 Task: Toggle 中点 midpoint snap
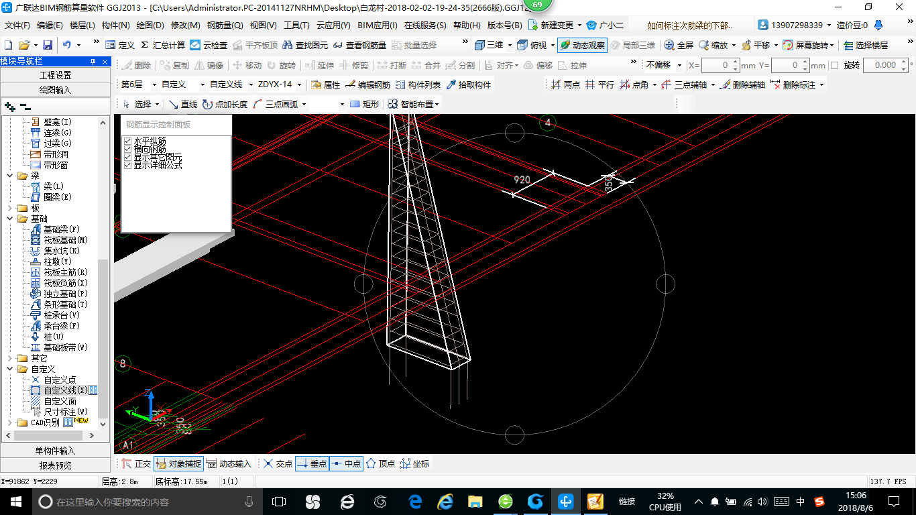coord(346,463)
